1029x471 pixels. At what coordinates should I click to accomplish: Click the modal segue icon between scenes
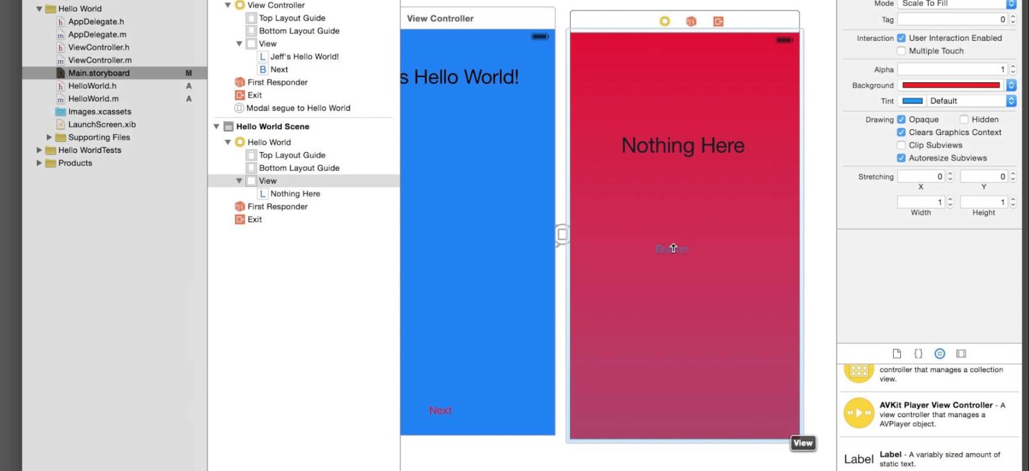coord(561,235)
